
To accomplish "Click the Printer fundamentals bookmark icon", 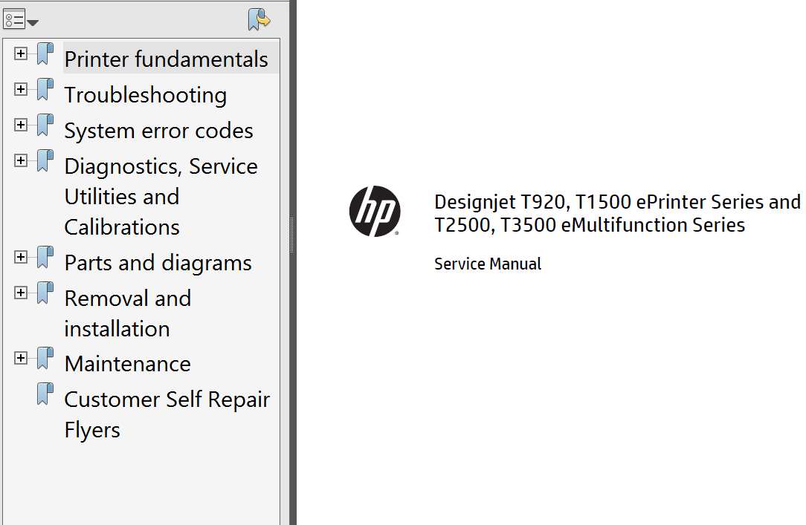I will coord(45,53).
